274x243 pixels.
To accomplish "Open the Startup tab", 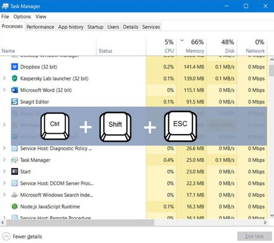I will 95,27.
